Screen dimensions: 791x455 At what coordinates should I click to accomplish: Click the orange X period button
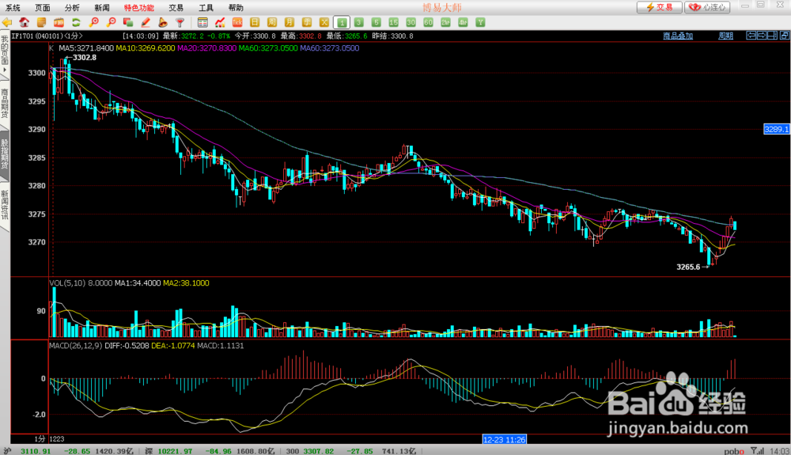click(324, 23)
